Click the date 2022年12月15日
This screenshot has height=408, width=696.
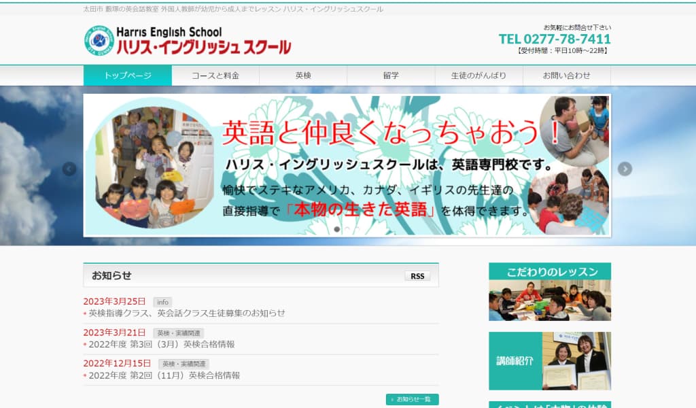(117, 363)
